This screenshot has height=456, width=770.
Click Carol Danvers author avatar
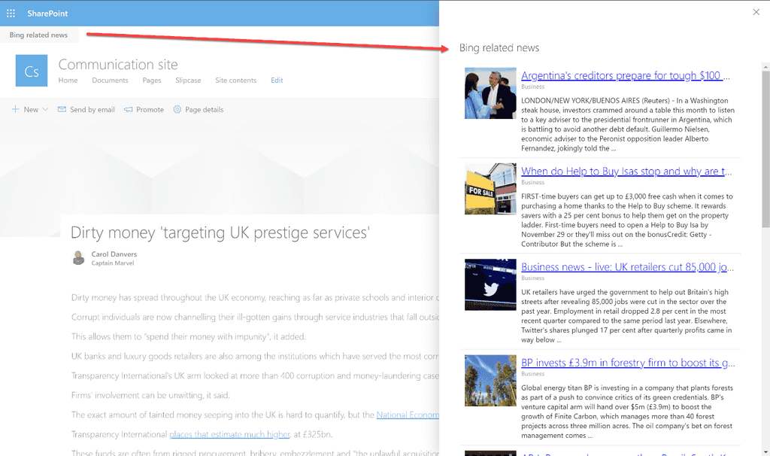coord(78,258)
